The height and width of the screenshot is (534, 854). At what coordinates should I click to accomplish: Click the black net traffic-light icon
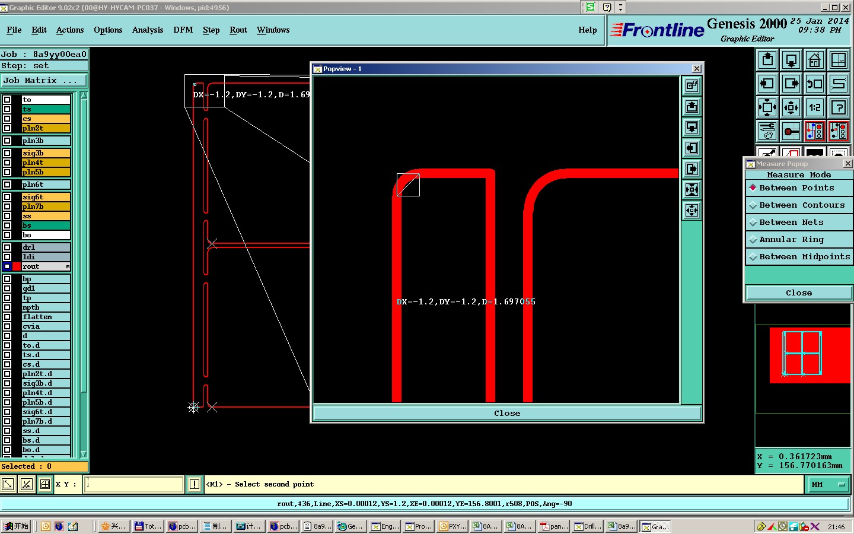839,131
